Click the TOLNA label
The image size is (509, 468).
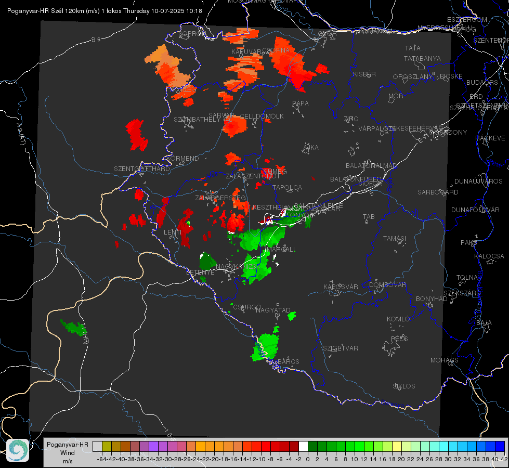pyautogui.click(x=467, y=278)
